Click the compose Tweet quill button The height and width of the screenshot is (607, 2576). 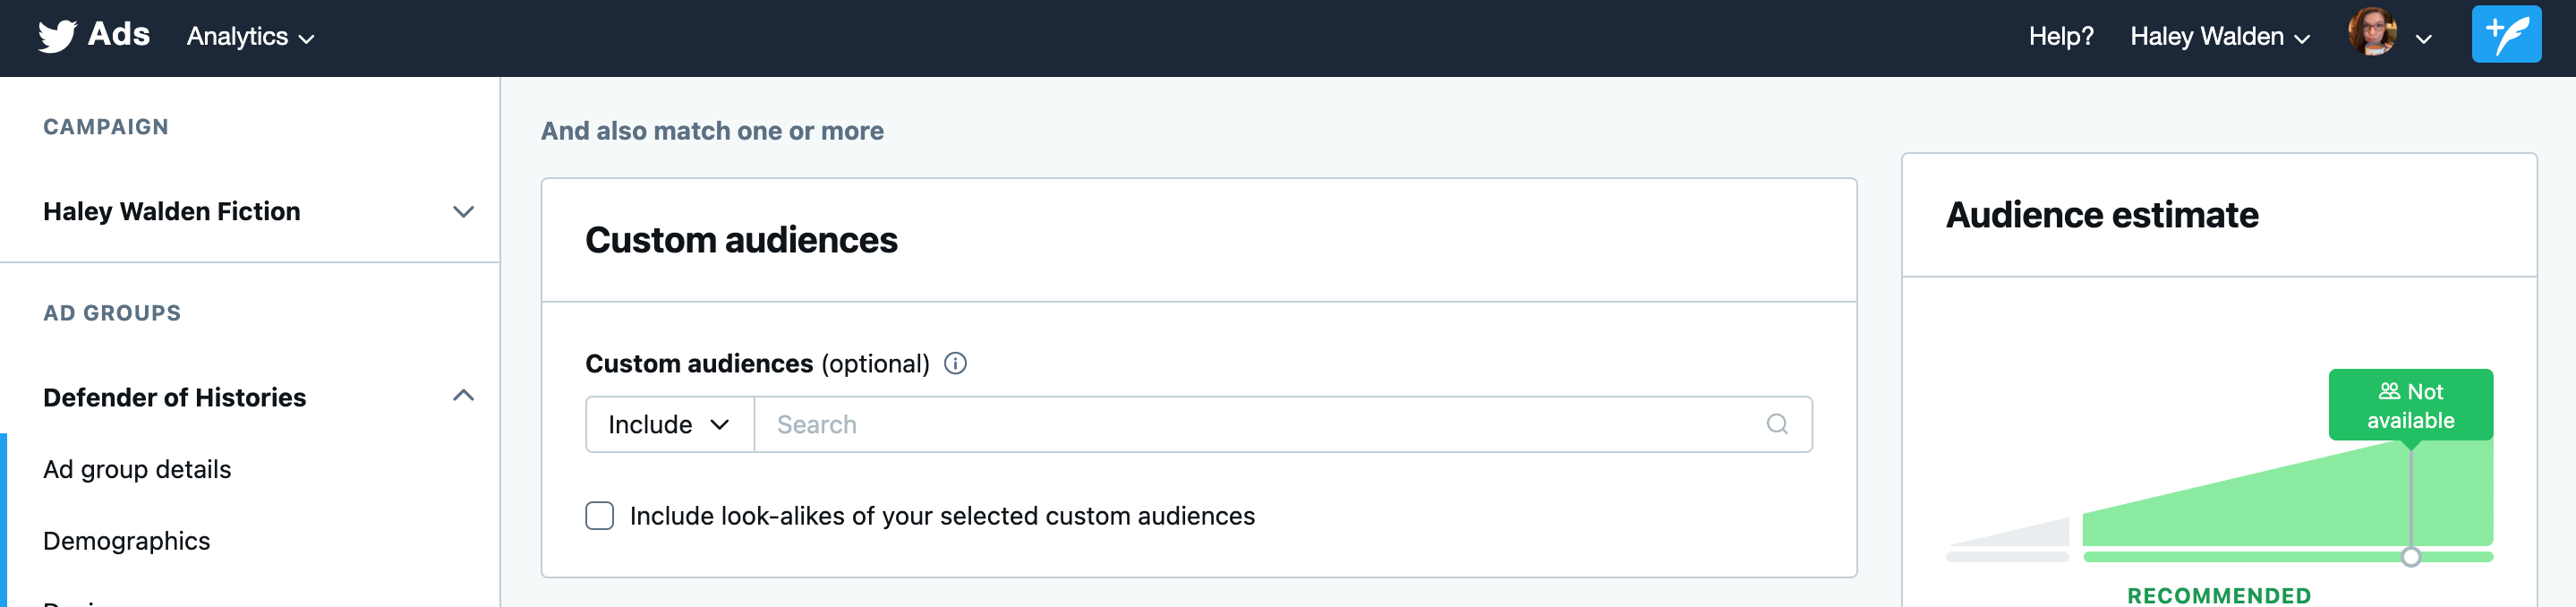click(x=2505, y=35)
